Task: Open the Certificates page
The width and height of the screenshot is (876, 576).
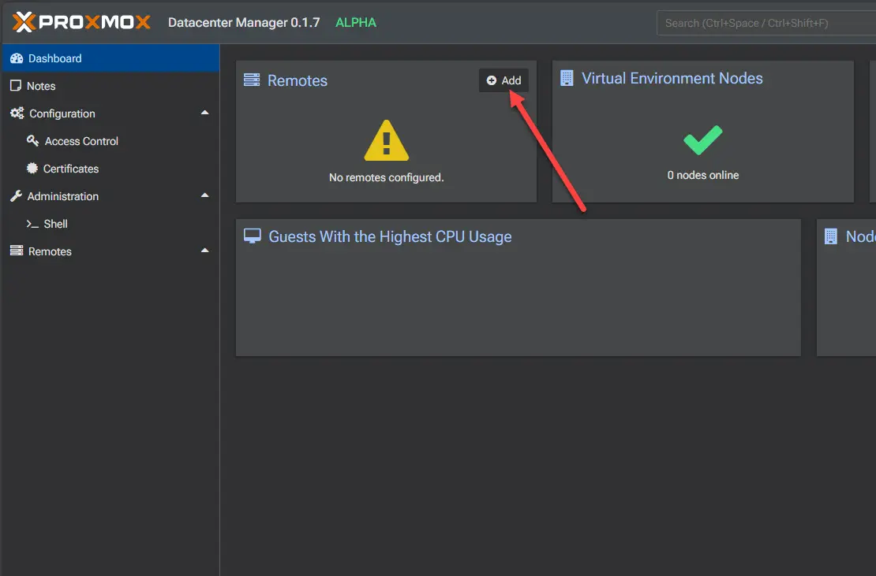Action: coord(71,169)
